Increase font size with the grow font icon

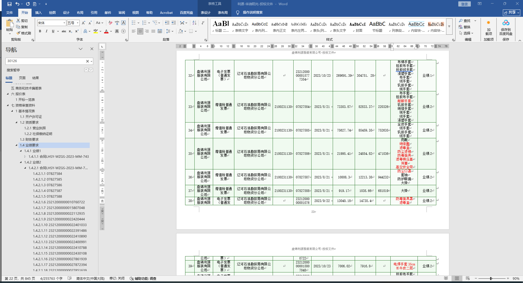(84, 23)
